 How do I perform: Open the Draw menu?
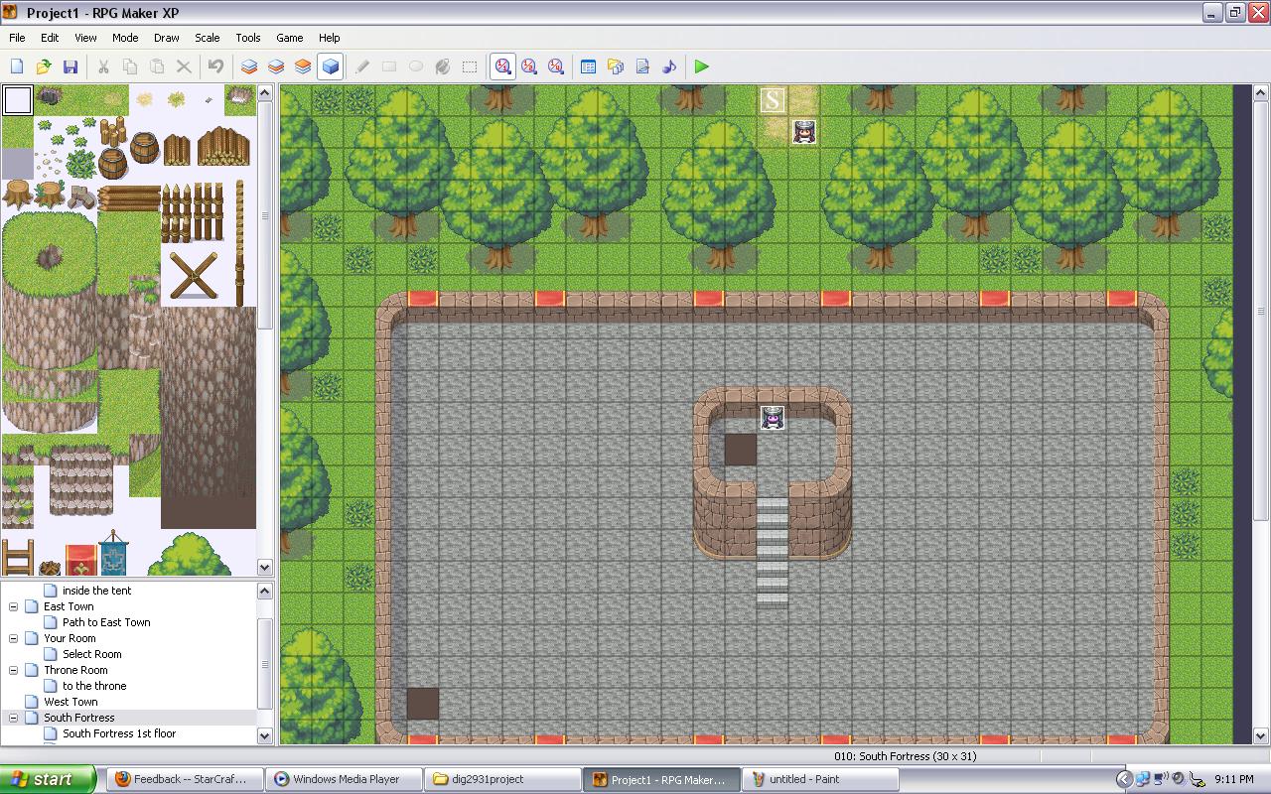pos(167,38)
